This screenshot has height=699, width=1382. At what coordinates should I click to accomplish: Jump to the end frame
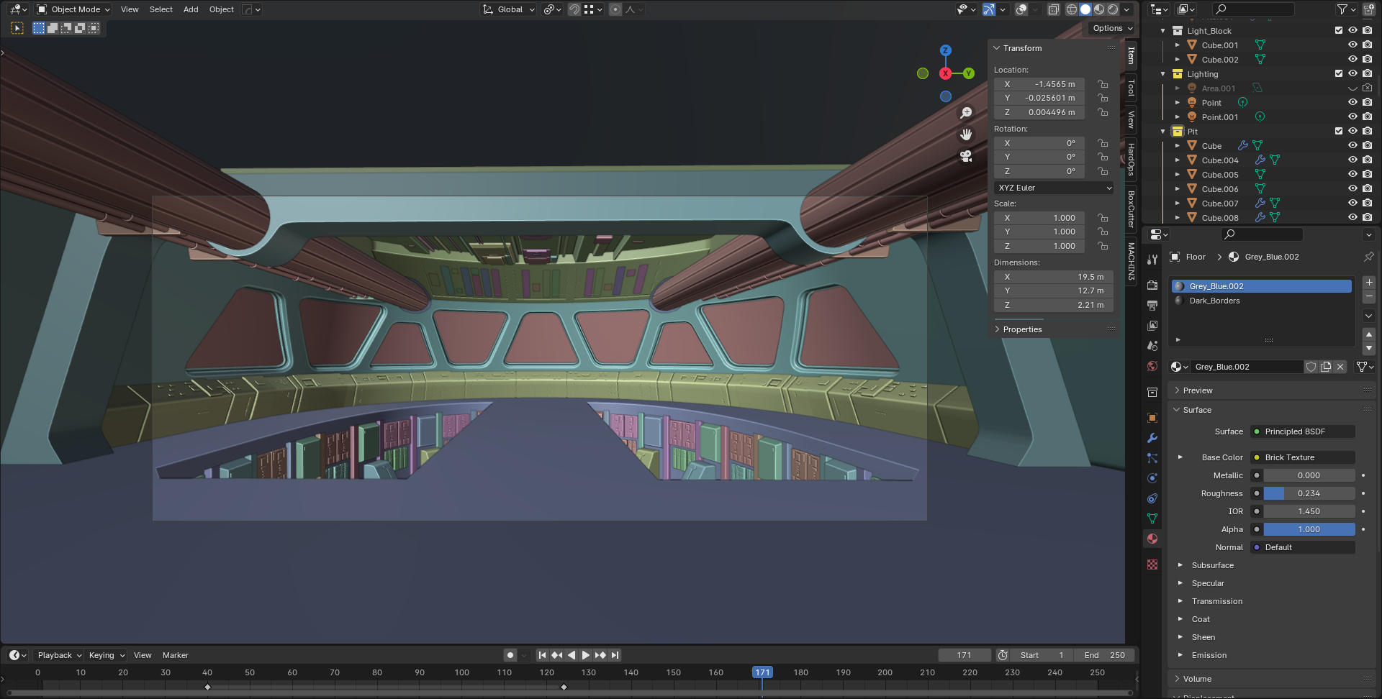click(615, 655)
